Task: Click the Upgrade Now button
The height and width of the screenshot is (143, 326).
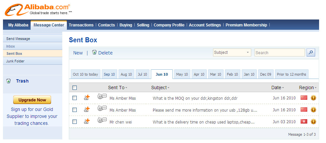Action: pyautogui.click(x=32, y=100)
